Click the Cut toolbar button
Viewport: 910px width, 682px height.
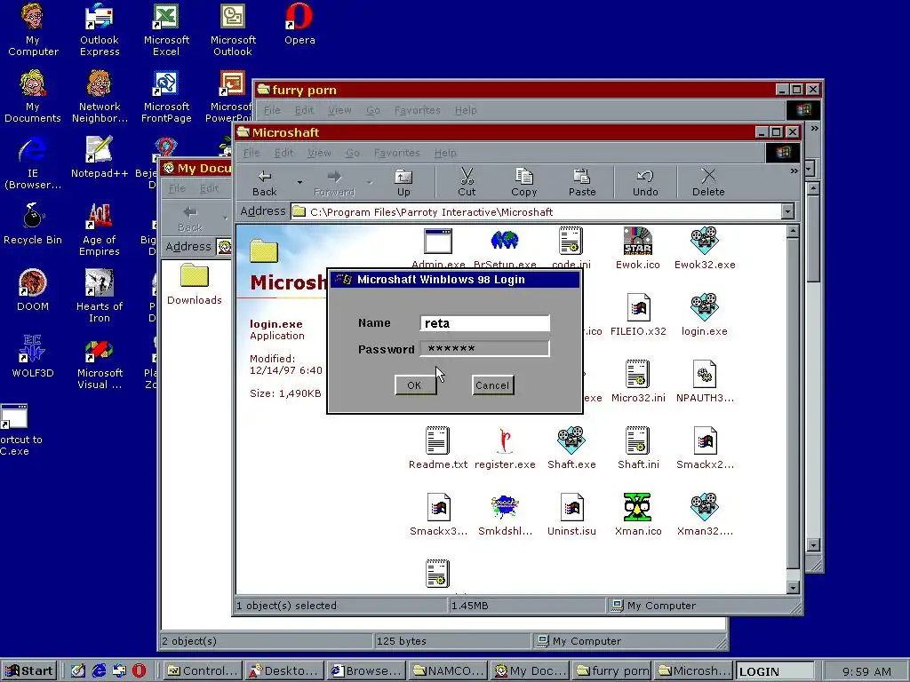point(467,183)
